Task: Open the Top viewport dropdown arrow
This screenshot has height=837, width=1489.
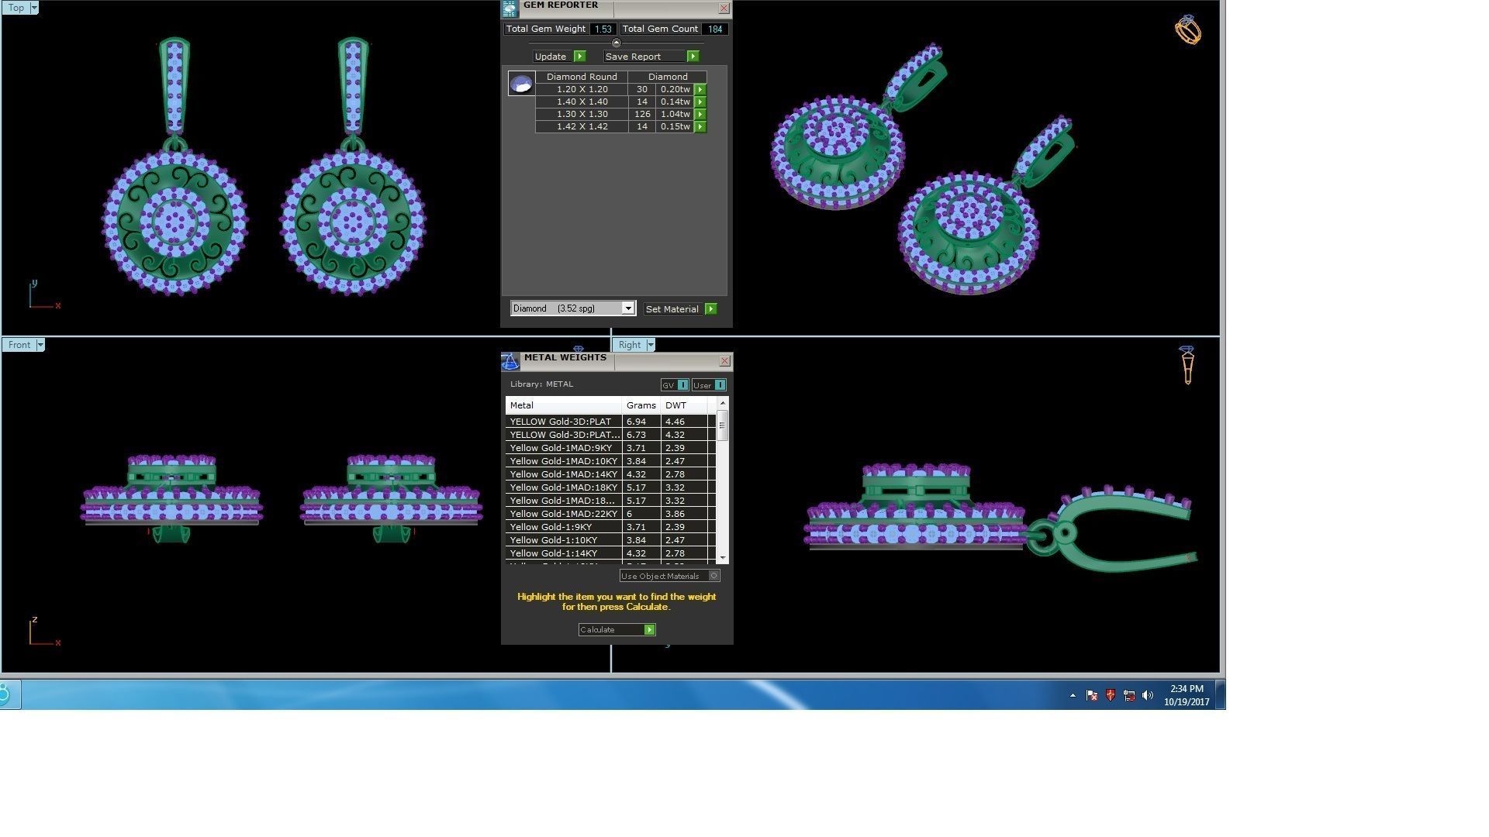Action: [34, 8]
